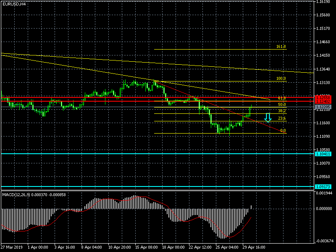Image resolution: width=336 pixels, height=252 pixels.
Task: Select the 0.0 Fibonacci level label
Action: pos(283,131)
